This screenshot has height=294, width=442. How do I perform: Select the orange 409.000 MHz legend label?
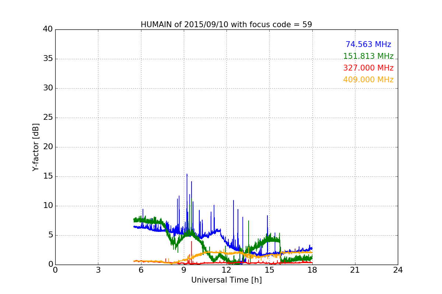pyautogui.click(x=368, y=80)
